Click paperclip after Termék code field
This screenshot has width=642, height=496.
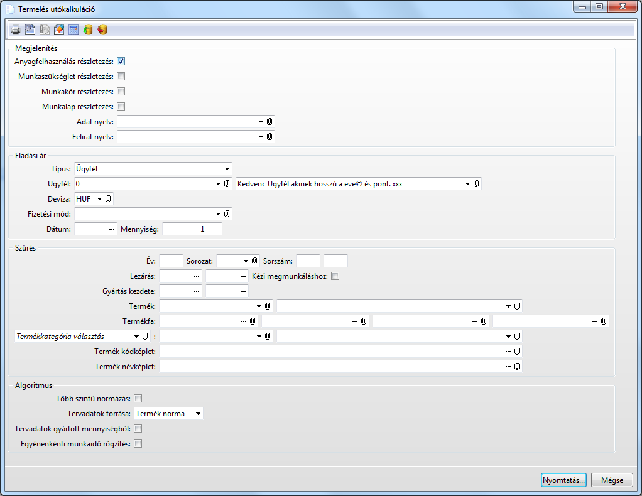pyautogui.click(x=268, y=306)
